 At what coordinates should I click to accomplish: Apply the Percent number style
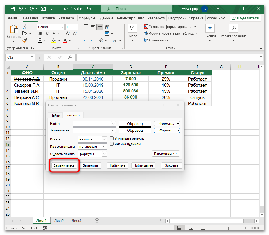(132, 28)
